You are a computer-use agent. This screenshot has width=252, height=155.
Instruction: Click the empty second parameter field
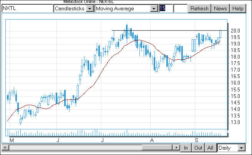tap(181, 8)
